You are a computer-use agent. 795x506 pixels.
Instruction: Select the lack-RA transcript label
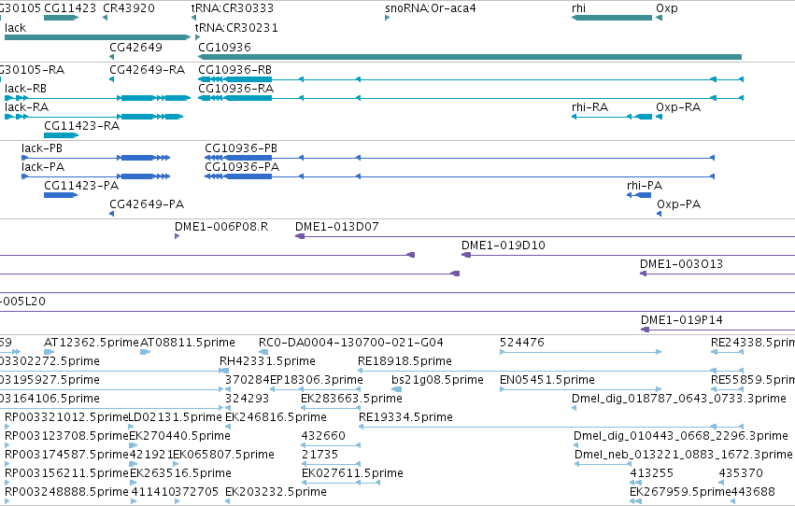click(26, 106)
